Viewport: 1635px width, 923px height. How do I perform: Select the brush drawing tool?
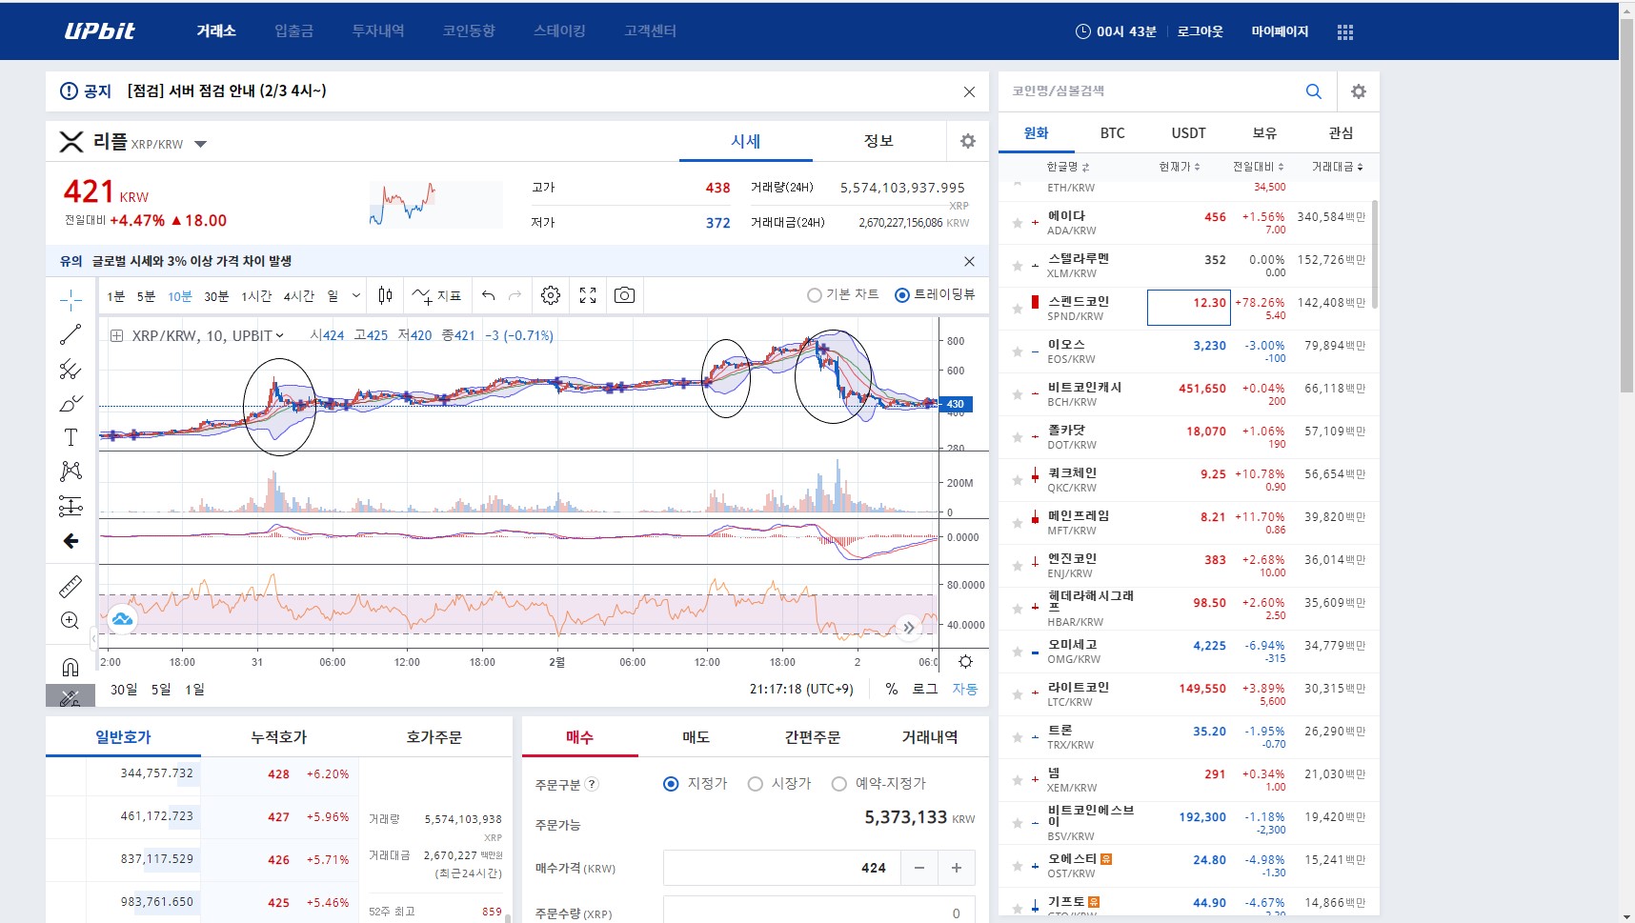pyautogui.click(x=71, y=403)
